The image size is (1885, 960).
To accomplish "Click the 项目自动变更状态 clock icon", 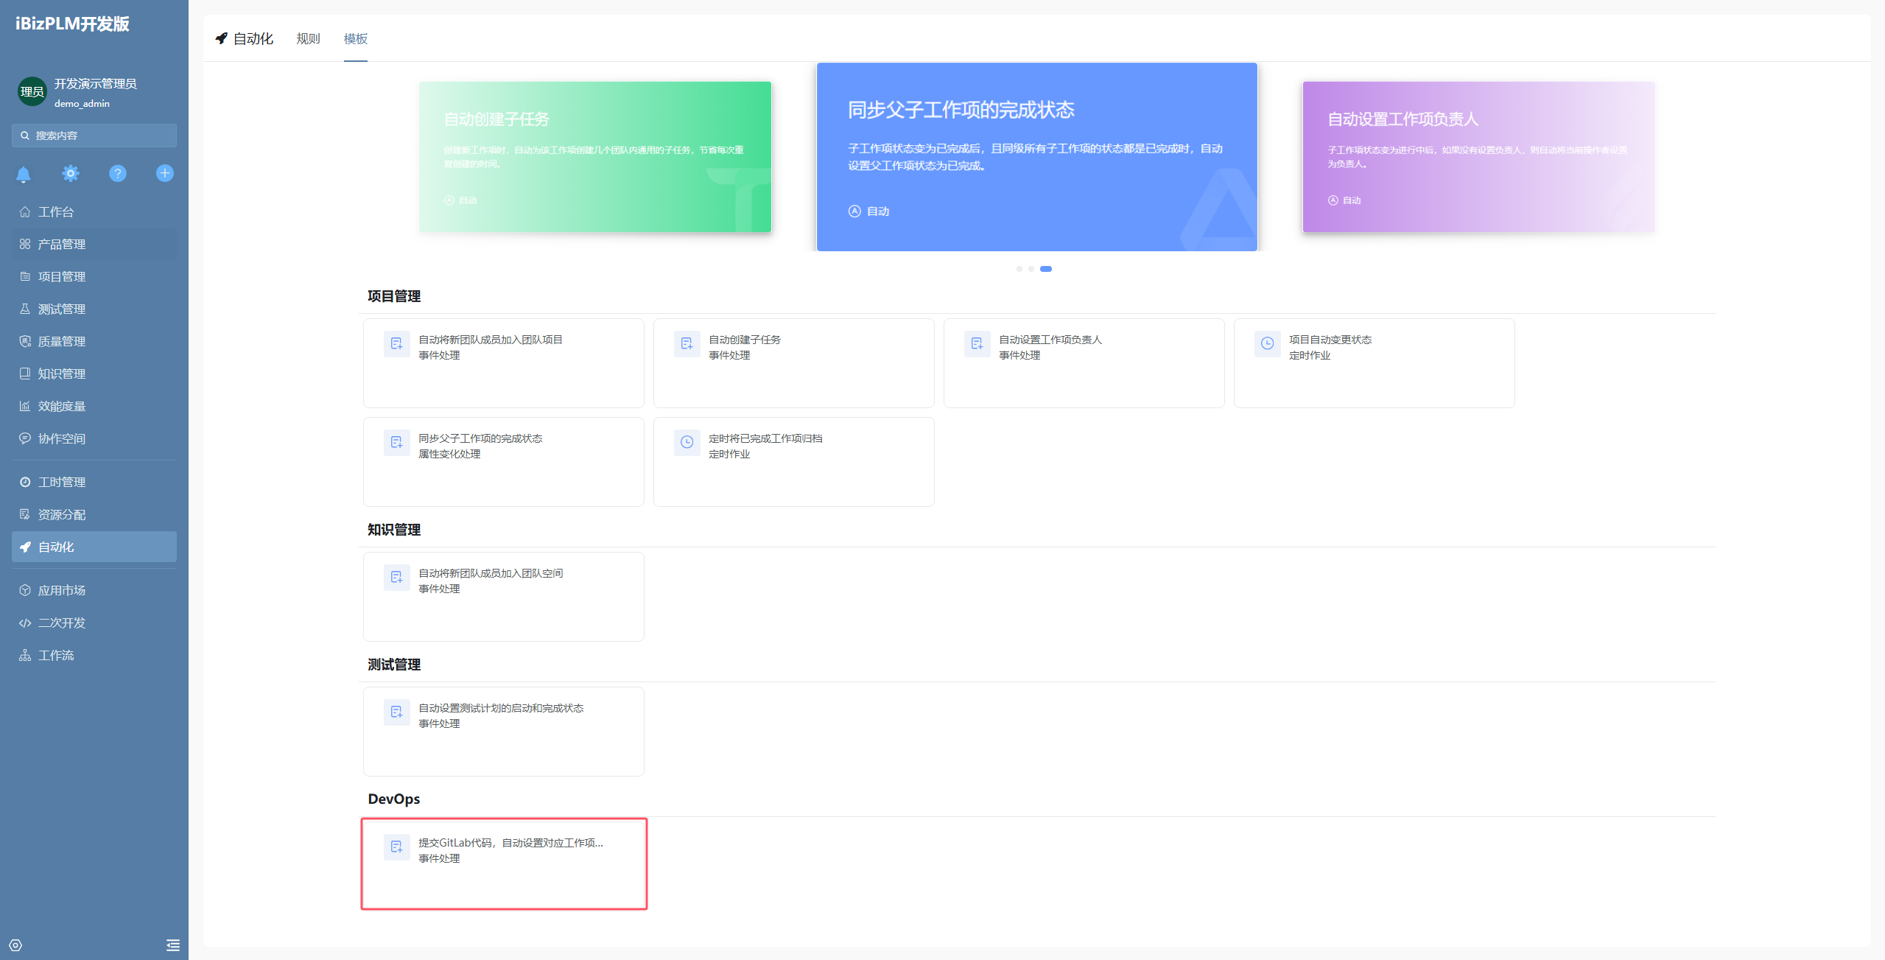I will pyautogui.click(x=1267, y=343).
